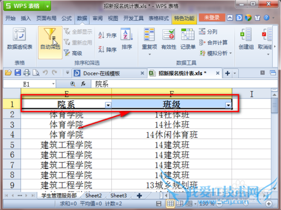This screenshot has height=210, width=281.
Task: Click the 合并计算 consolidate button
Action: point(213,43)
